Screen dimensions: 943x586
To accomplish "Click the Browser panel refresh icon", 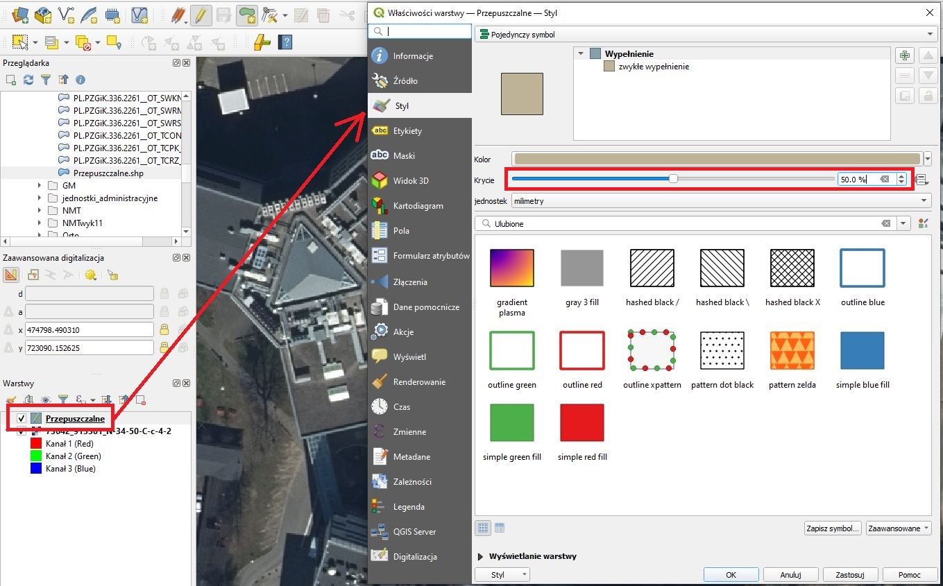I will coord(28,80).
